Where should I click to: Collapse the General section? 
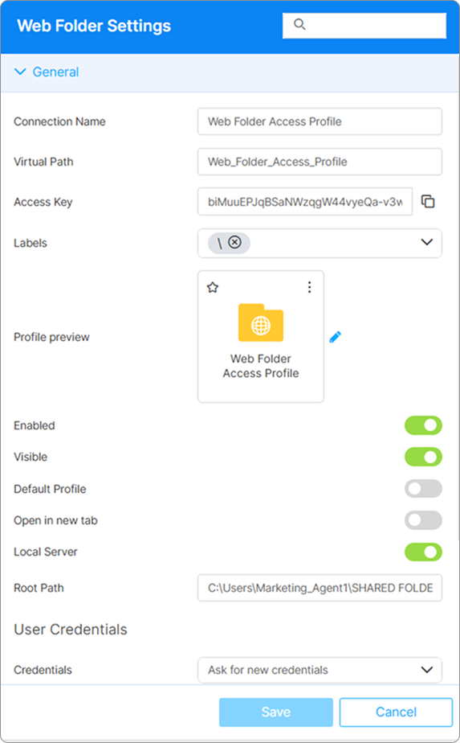click(20, 72)
